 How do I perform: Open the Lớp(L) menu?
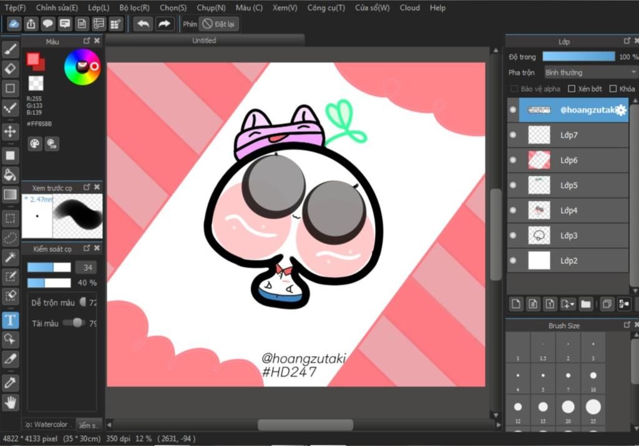(x=99, y=7)
